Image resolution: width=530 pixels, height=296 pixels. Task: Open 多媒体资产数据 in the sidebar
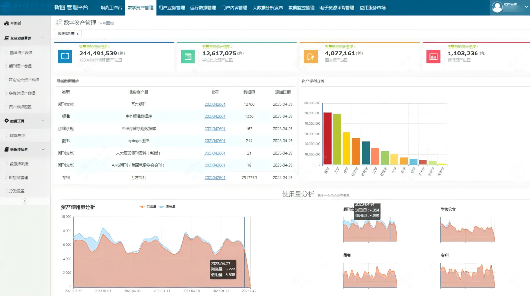click(22, 93)
